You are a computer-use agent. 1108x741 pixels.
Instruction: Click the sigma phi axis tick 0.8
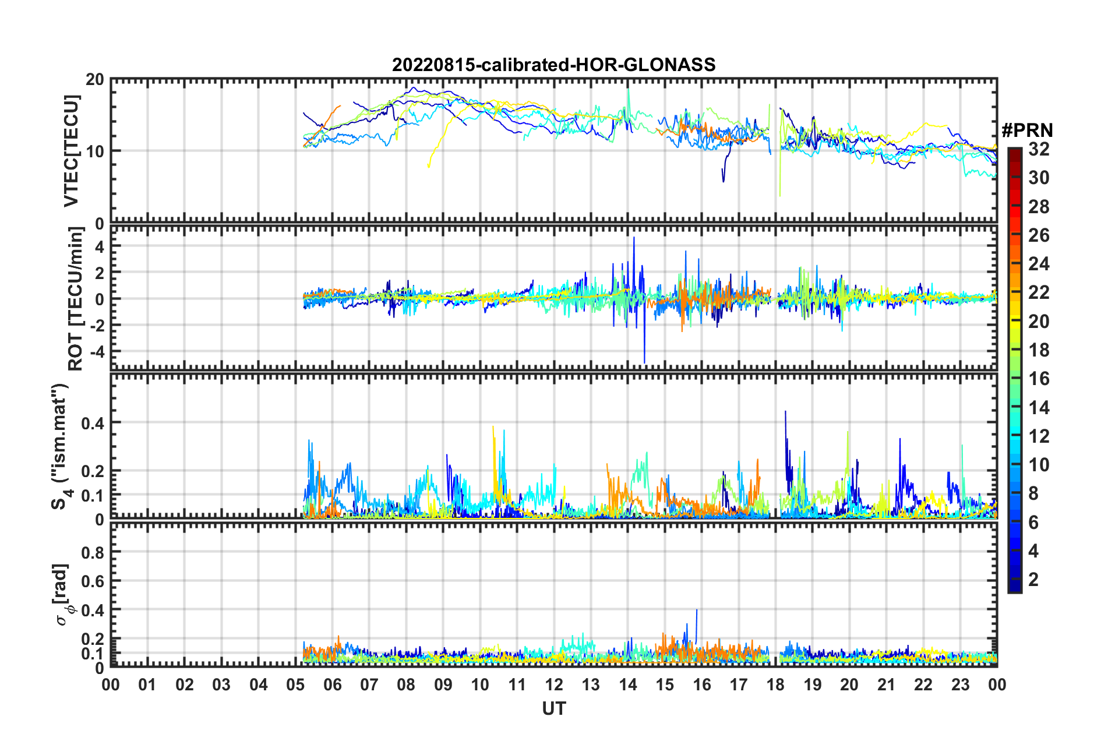point(93,552)
